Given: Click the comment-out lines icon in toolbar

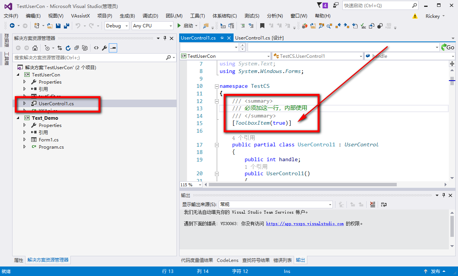Looking at the screenshot, I should click(x=242, y=26).
